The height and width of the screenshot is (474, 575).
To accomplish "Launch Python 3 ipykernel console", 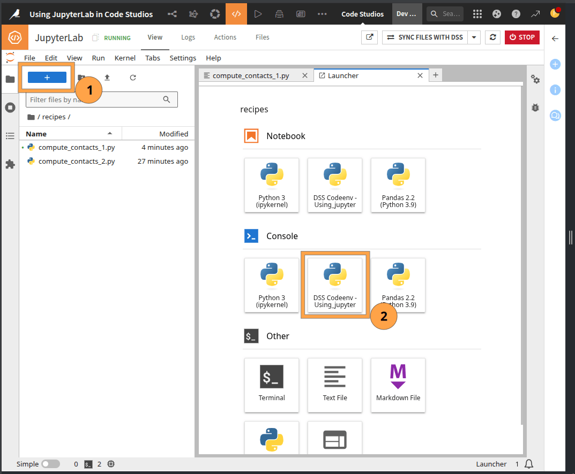I will (272, 285).
